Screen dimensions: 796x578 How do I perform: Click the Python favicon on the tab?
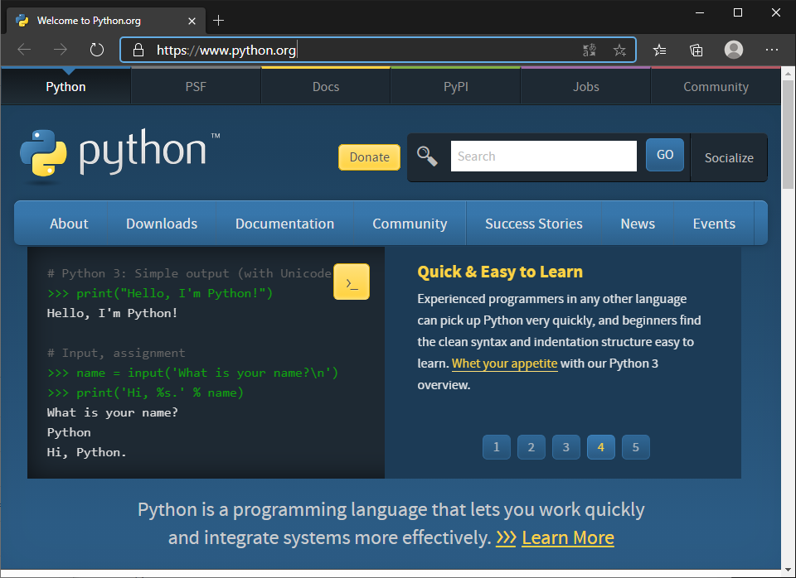22,20
